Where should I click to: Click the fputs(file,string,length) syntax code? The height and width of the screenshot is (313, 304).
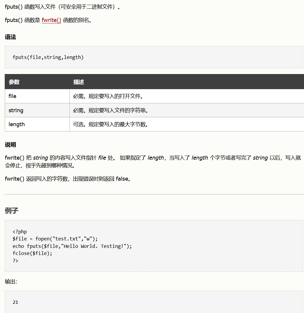pos(48,57)
